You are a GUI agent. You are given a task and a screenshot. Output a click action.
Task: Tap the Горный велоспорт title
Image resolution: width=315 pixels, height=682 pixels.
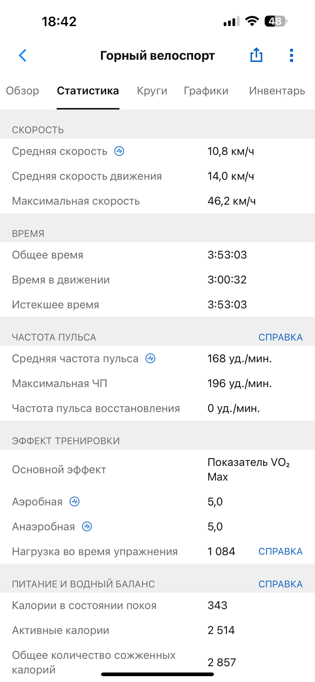157,56
